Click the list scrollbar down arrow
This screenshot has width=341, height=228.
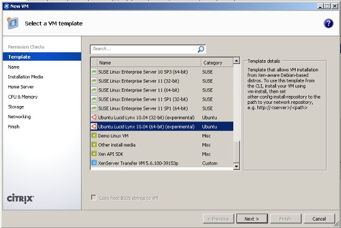coord(237,167)
